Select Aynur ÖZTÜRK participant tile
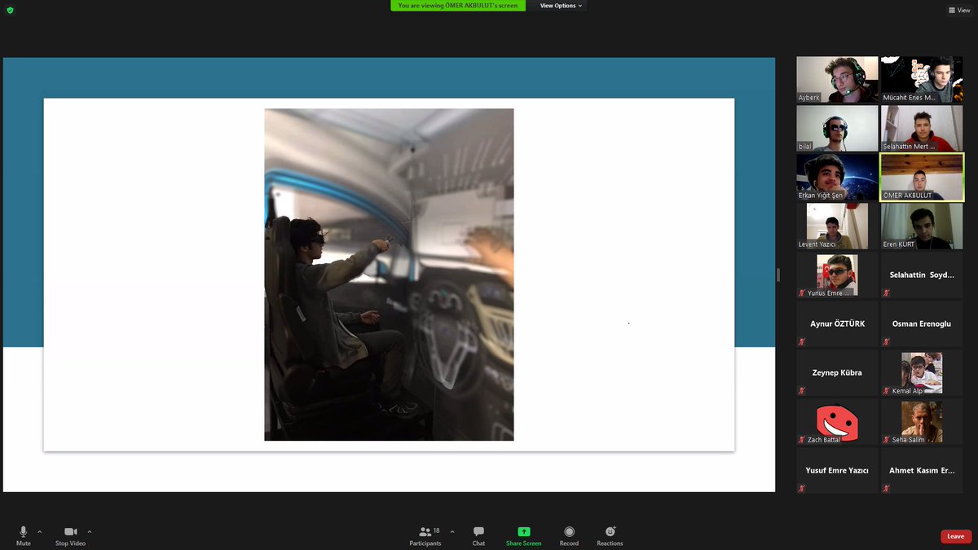 837,324
